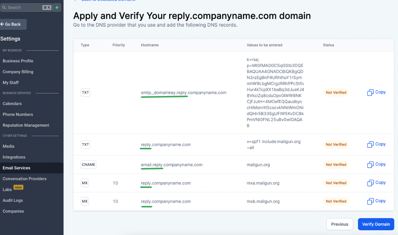Copy the mxa.mailgun.org MX record
Image resolution: width=398 pixels, height=235 pixels.
(x=376, y=183)
